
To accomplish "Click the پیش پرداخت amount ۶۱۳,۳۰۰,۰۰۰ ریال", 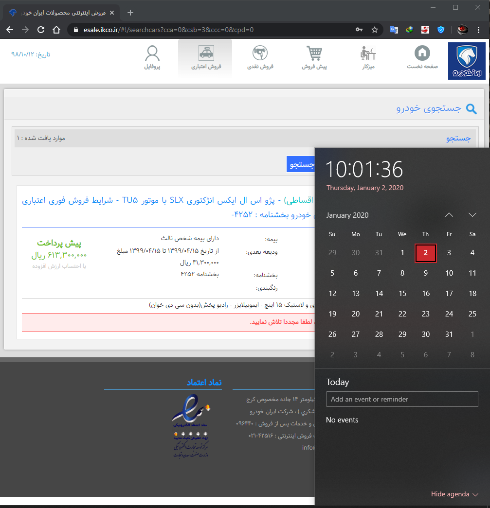I will (59, 255).
